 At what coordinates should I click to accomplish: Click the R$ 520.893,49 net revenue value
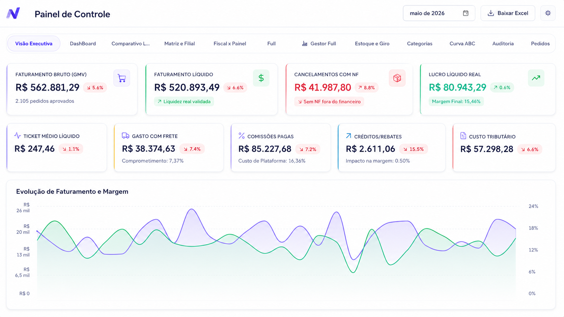pos(187,88)
